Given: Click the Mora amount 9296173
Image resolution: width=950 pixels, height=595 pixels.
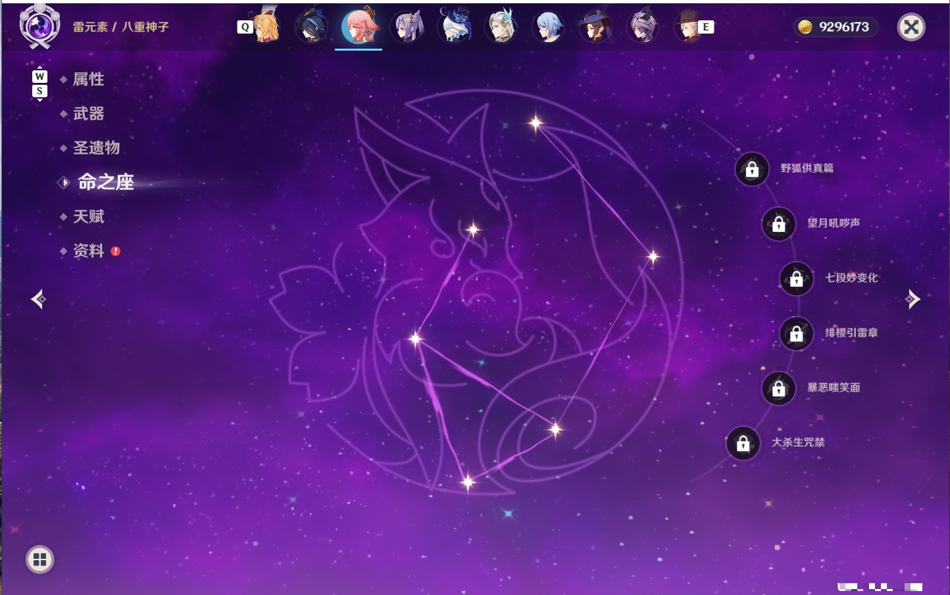Looking at the screenshot, I should 844,27.
